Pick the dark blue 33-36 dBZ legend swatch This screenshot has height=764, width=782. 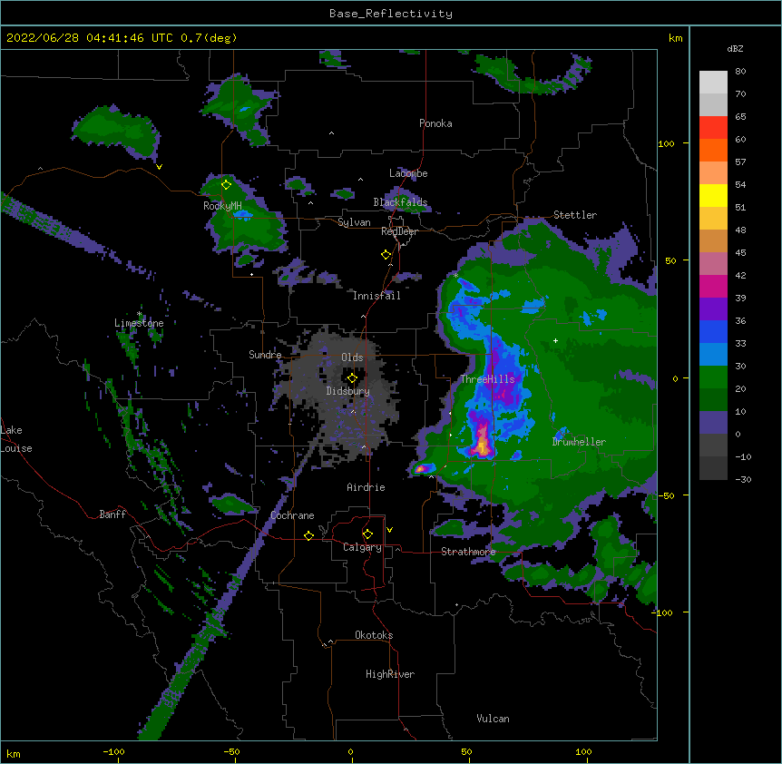(x=713, y=331)
